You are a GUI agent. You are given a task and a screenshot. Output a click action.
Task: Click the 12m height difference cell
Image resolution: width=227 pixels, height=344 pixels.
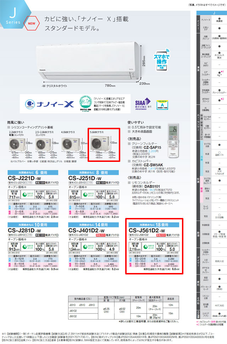click(171, 305)
